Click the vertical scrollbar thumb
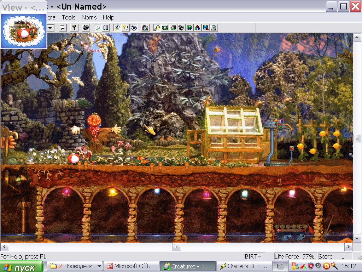362x272 pixels. [x=357, y=138]
